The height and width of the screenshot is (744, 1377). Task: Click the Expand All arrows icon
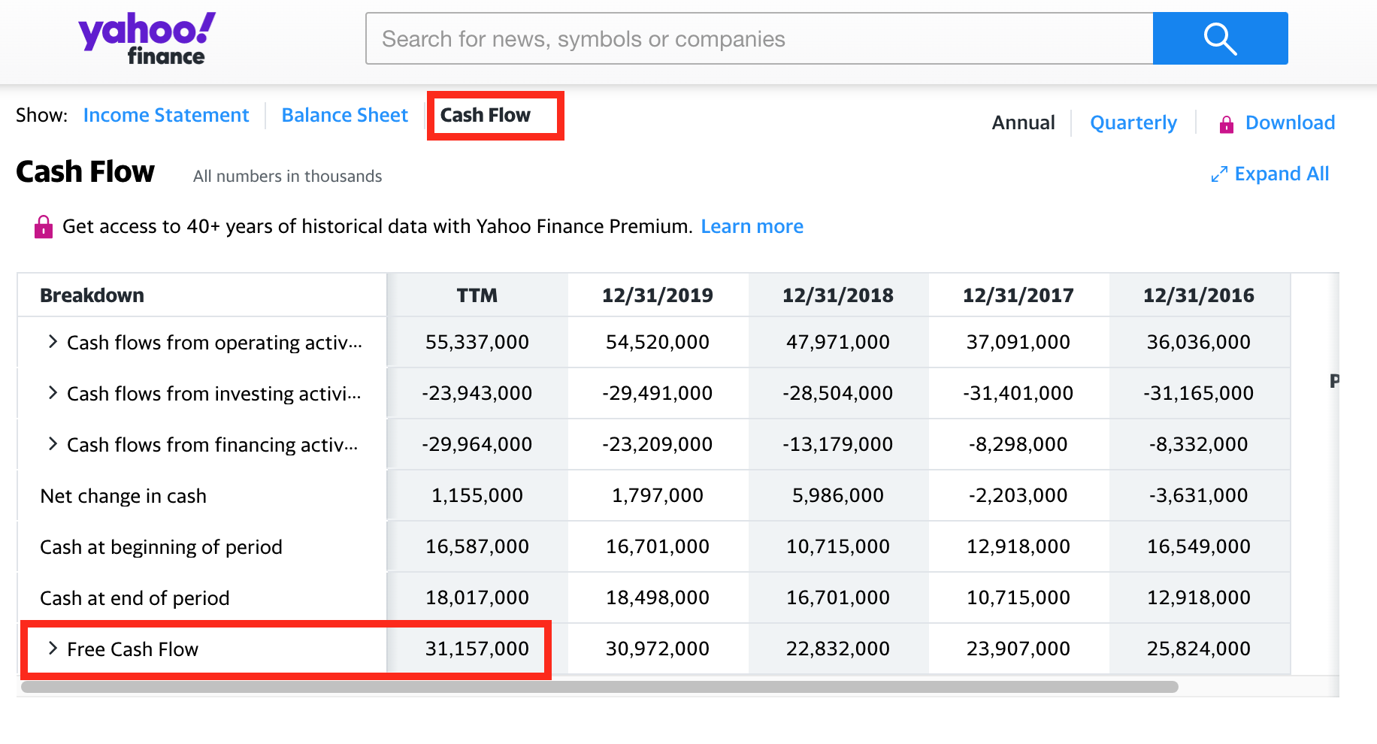(1219, 174)
